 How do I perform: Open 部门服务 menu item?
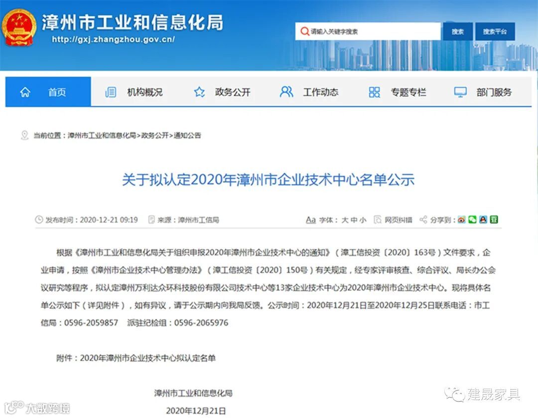(x=494, y=92)
